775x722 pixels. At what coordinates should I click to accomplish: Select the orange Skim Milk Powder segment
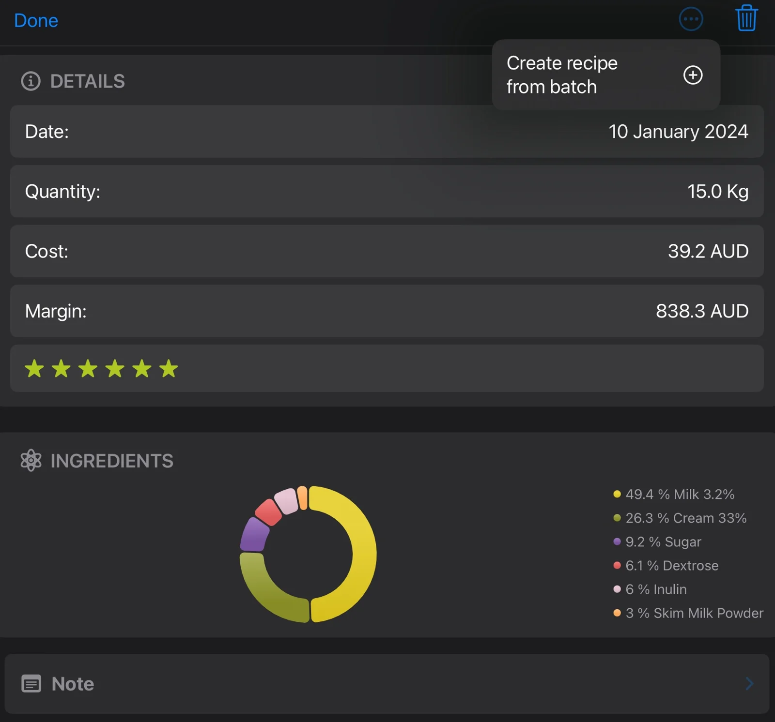[303, 497]
